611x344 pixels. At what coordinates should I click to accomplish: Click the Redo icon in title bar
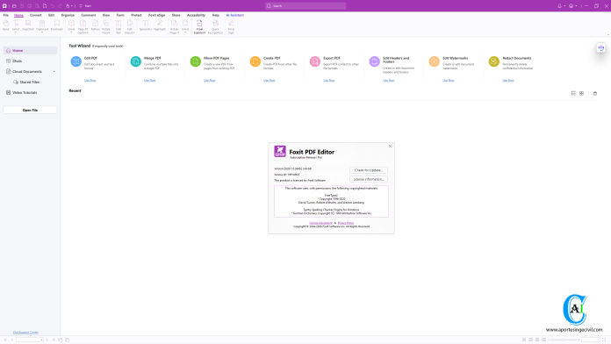(x=60, y=6)
